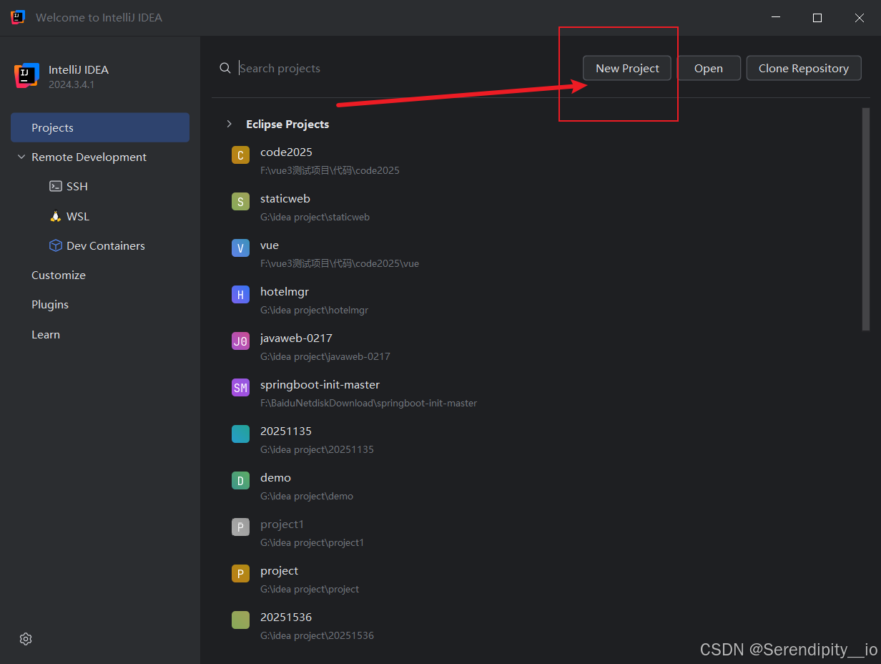Click the project list vertical scrollbar
This screenshot has height=664, width=881.
click(x=865, y=219)
